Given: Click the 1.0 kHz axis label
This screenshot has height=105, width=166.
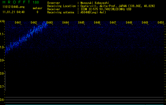Looking at the screenshot, I should click(x=2, y=47).
